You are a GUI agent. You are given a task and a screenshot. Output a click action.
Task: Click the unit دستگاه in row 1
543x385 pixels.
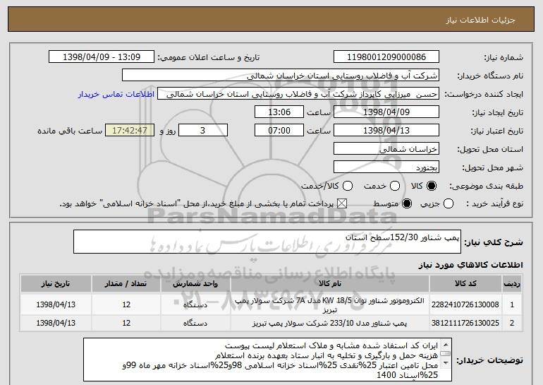tap(195, 305)
